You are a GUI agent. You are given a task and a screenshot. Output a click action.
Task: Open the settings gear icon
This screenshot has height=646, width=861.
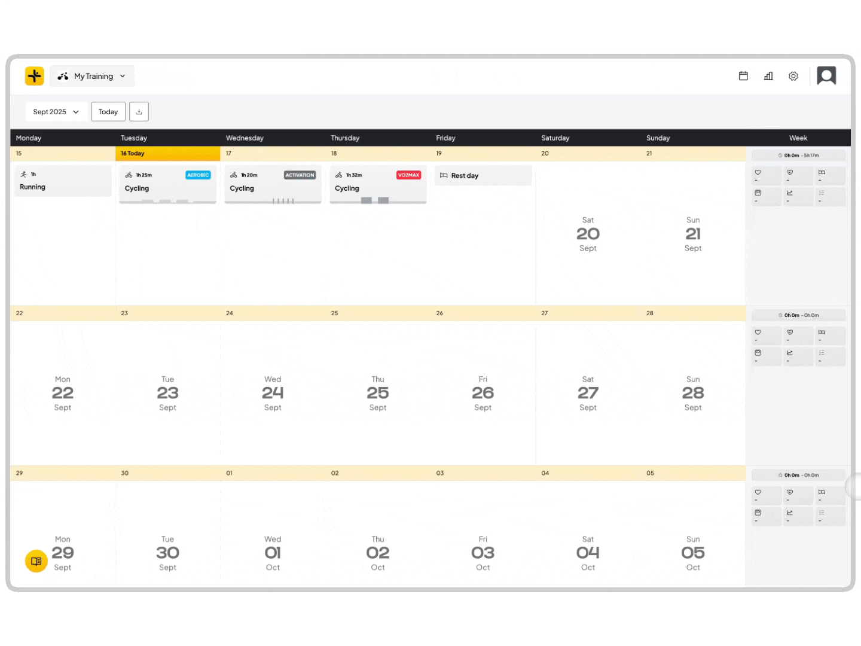coord(793,76)
